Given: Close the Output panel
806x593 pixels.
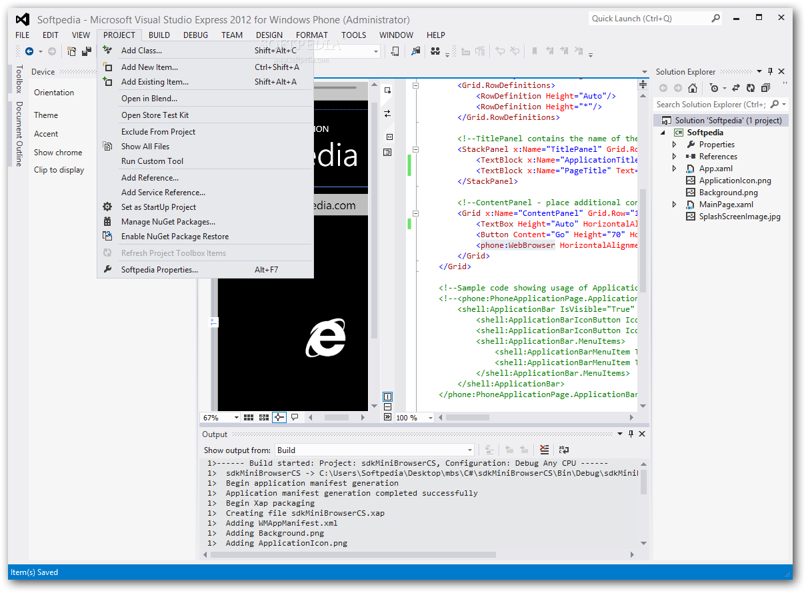Looking at the screenshot, I should pyautogui.click(x=642, y=434).
